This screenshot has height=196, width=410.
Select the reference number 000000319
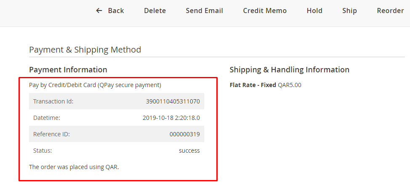[x=184, y=135]
